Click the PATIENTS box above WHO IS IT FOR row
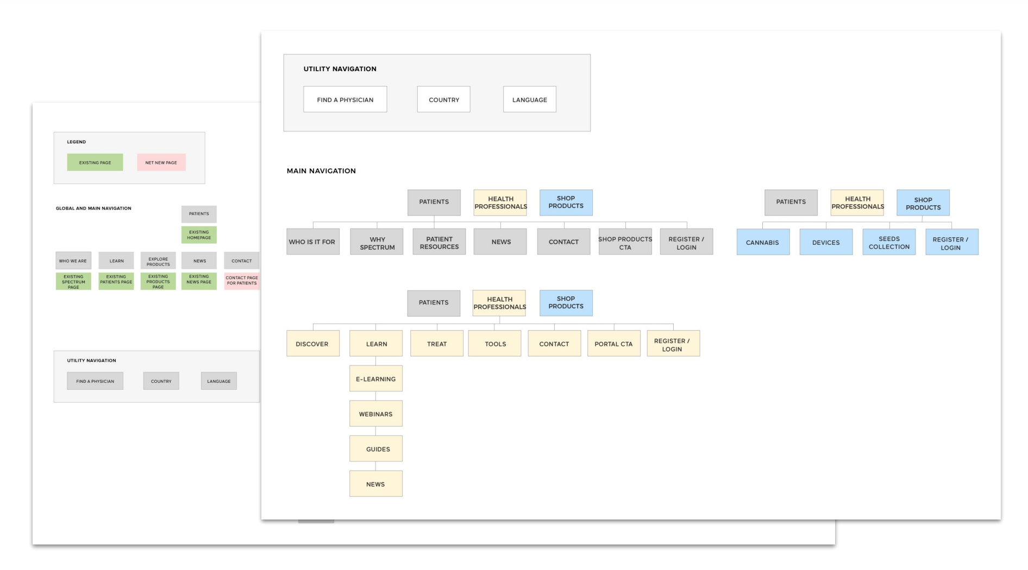Viewport: 1028px width, 570px height. pyautogui.click(x=434, y=202)
